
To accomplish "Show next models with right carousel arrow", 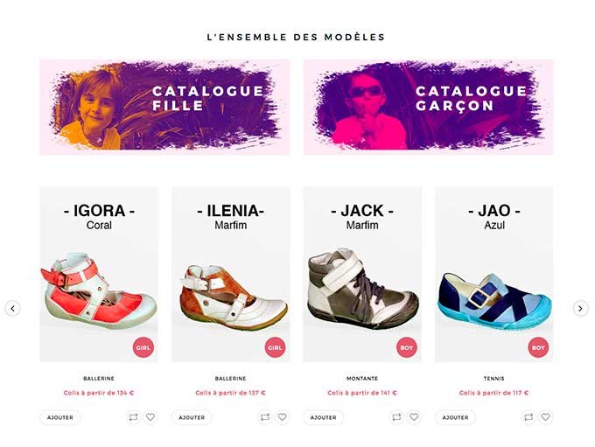I will 580,309.
